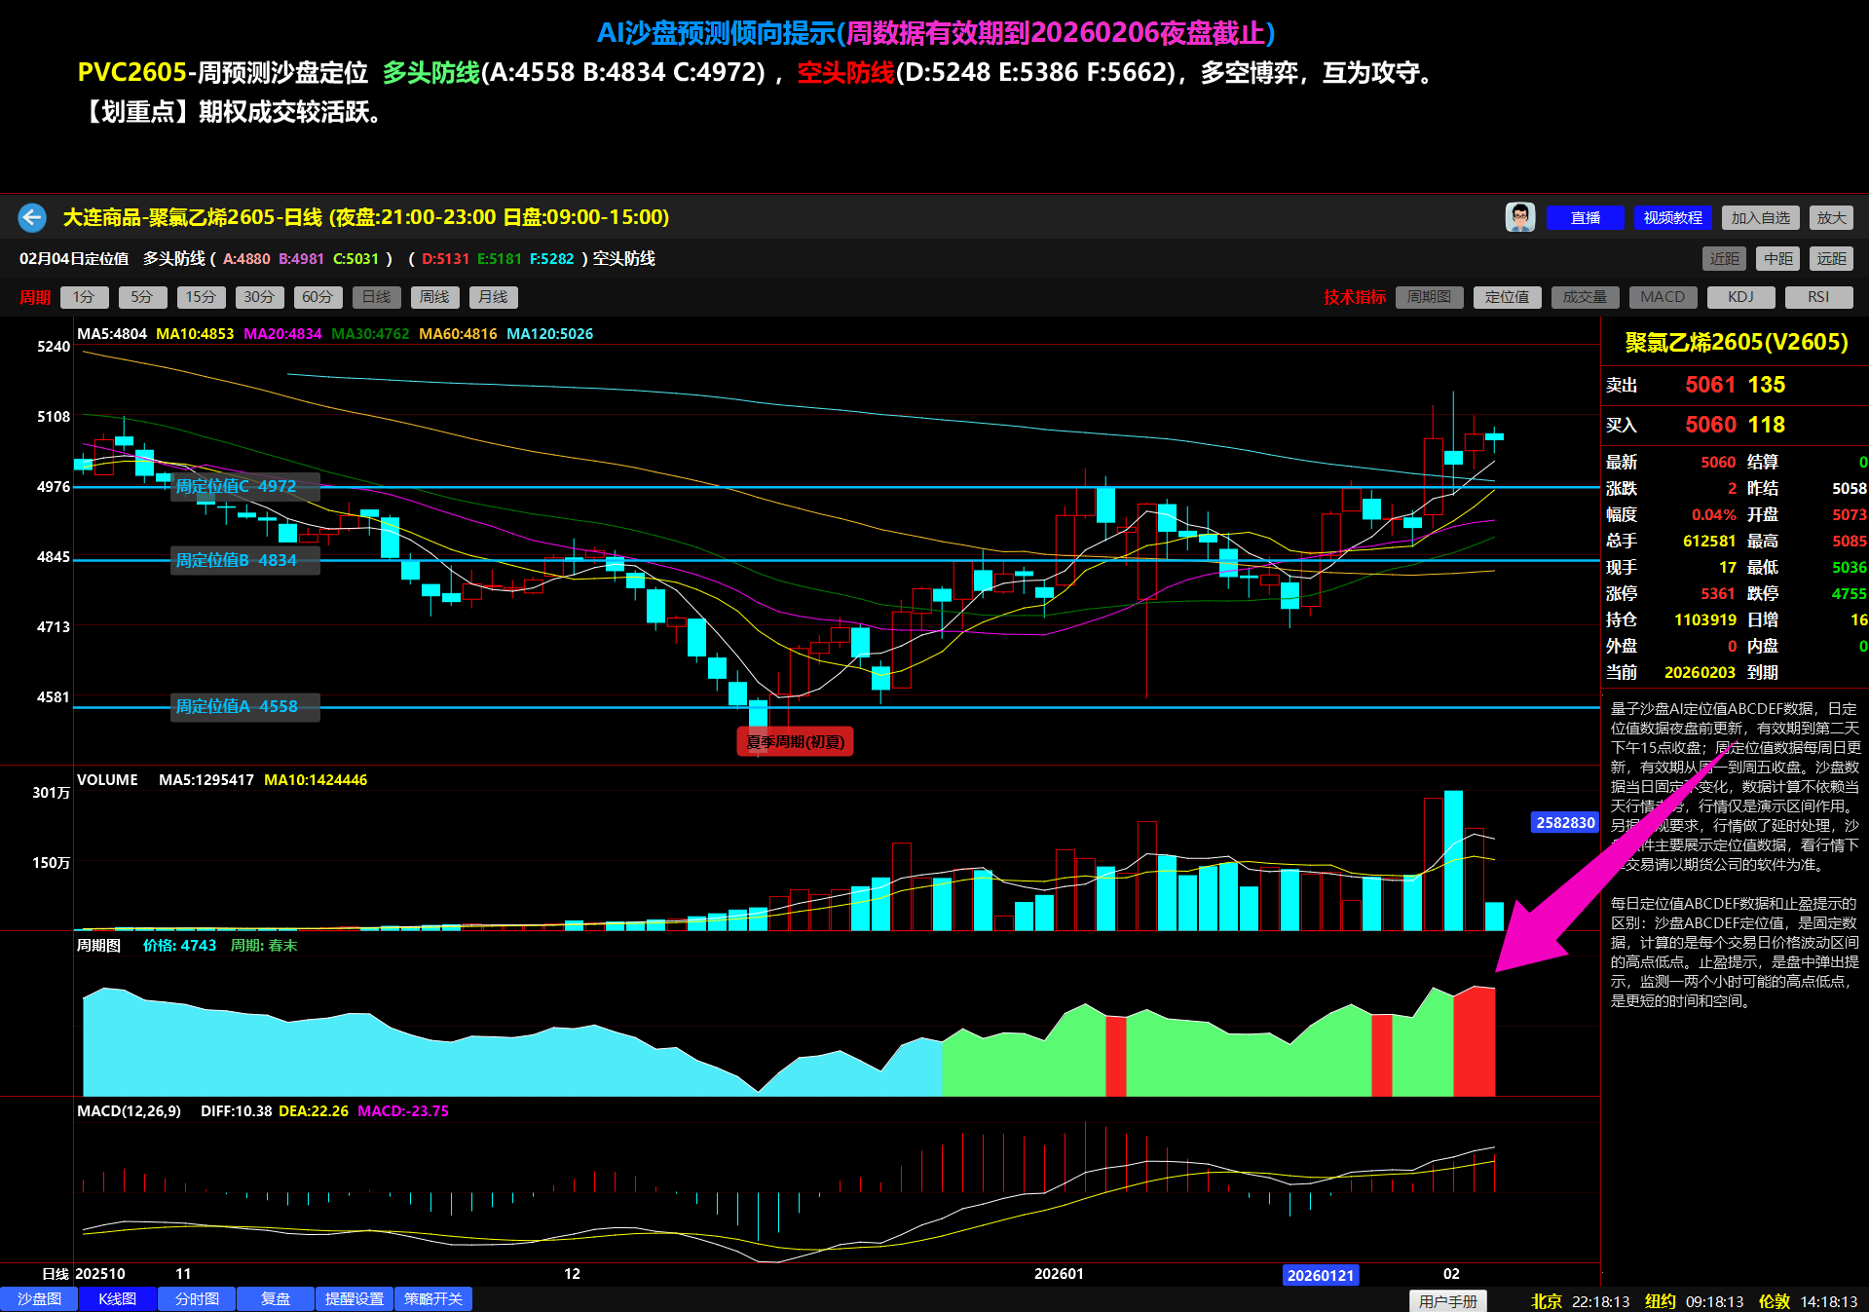The height and width of the screenshot is (1312, 1869).
Task: Open the 直播 live stream button
Action: (1585, 218)
